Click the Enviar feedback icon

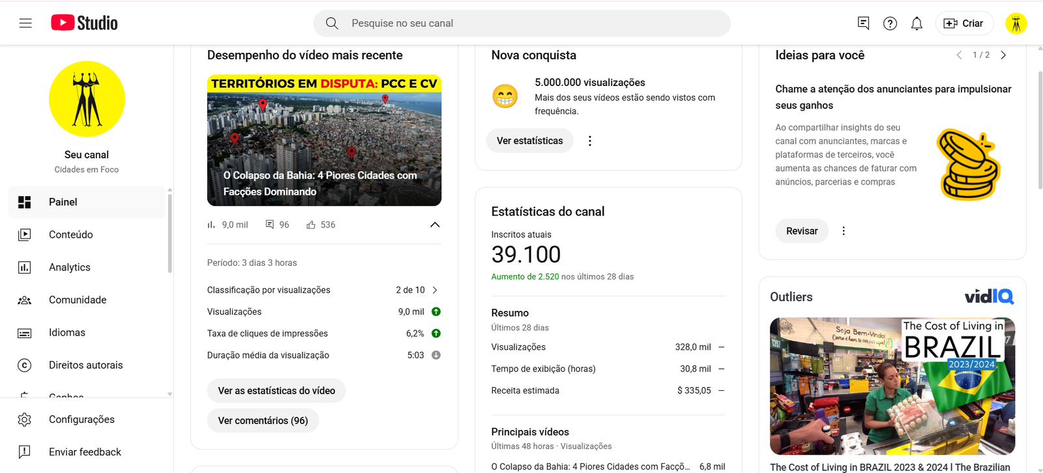(x=25, y=452)
